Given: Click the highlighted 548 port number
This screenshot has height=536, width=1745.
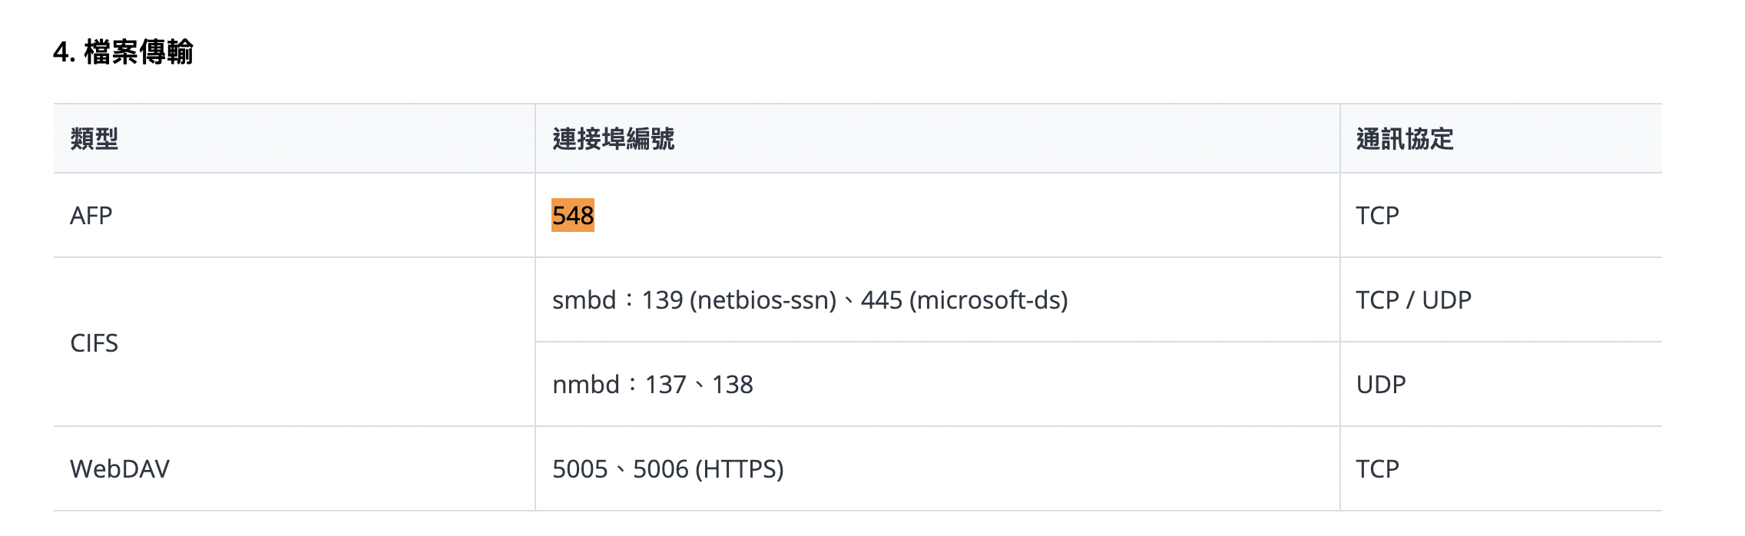Looking at the screenshot, I should [573, 215].
